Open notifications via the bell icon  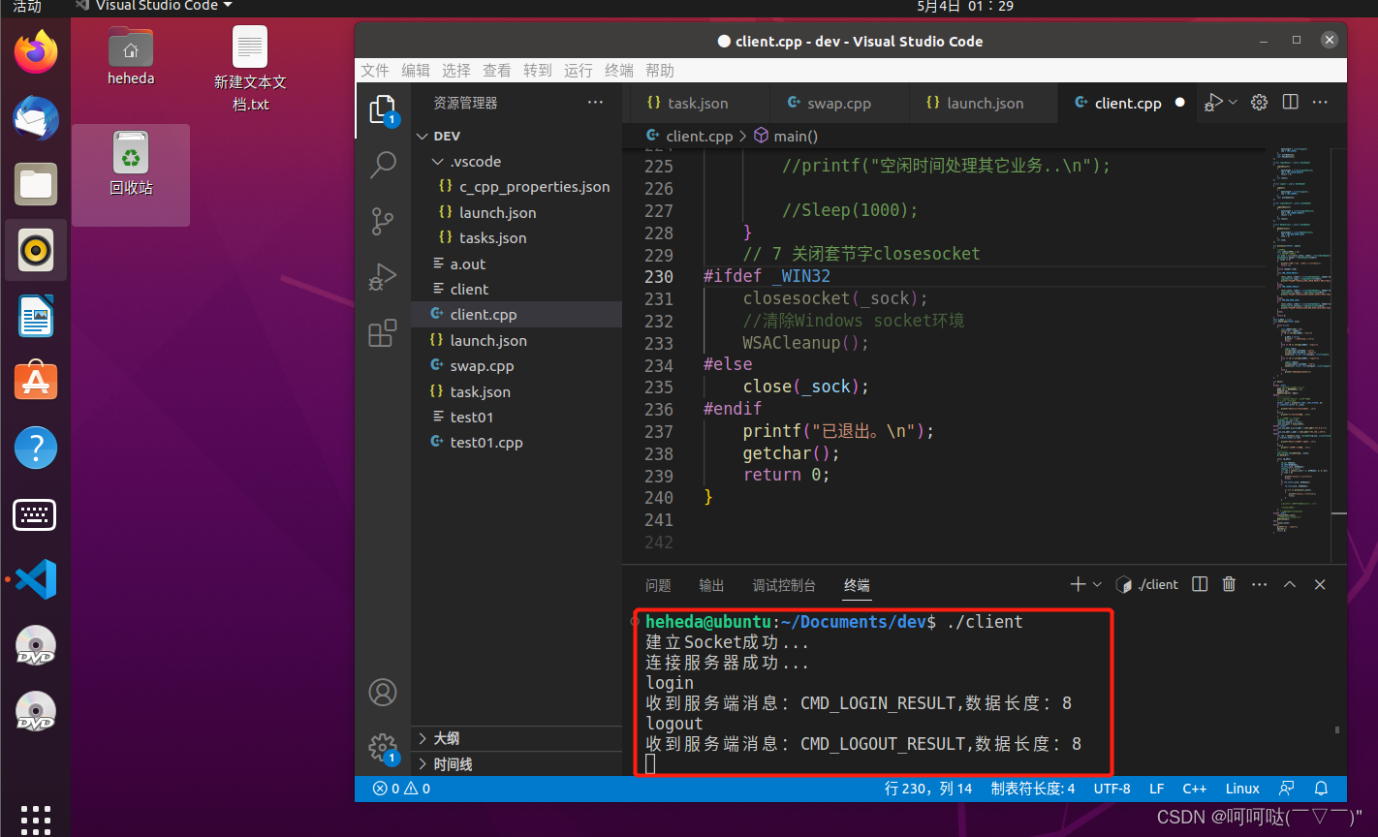pos(1322,789)
